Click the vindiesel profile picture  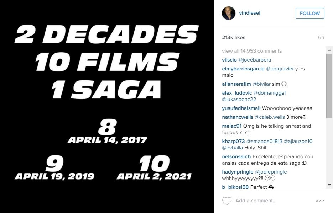(x=229, y=13)
